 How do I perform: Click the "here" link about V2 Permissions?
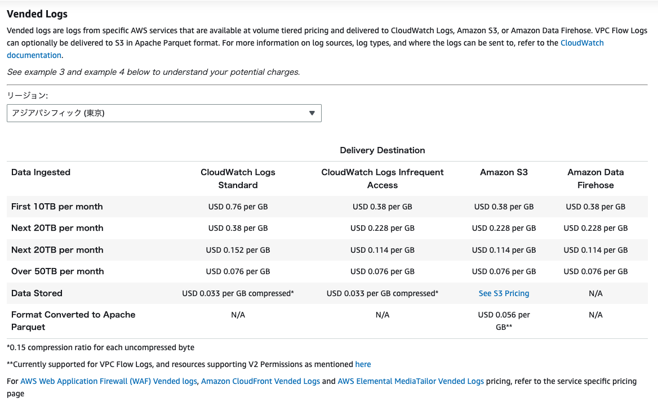click(x=363, y=364)
